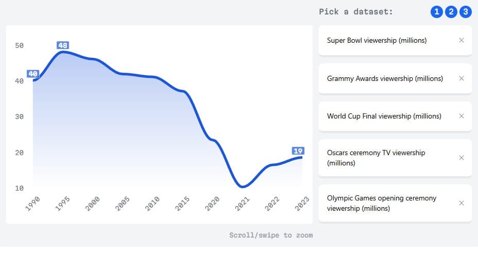Pick World Cup Final viewership dataset

tap(384, 116)
